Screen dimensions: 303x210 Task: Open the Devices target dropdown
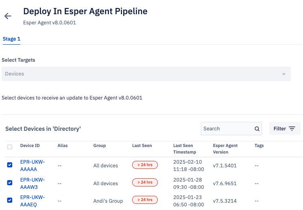point(146,74)
